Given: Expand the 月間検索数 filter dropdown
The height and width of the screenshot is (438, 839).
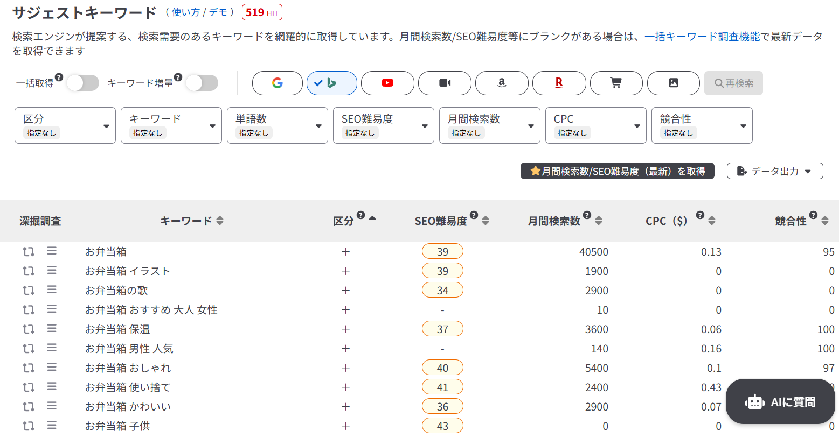Looking at the screenshot, I should [x=489, y=125].
